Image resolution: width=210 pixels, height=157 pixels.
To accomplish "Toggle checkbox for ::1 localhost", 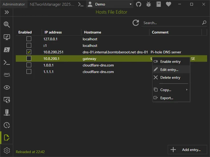I will pos(29,45).
